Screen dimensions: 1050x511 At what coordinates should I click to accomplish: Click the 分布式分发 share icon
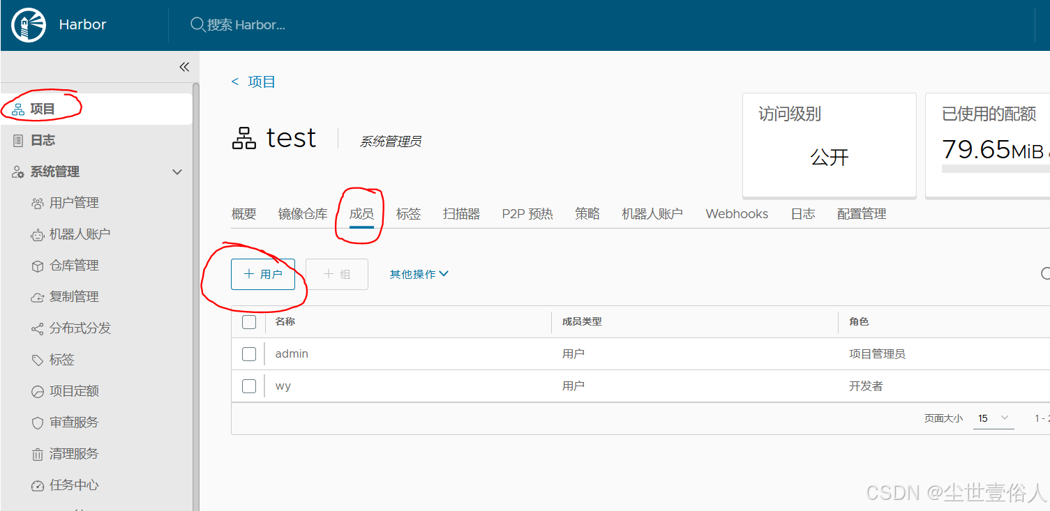(38, 329)
